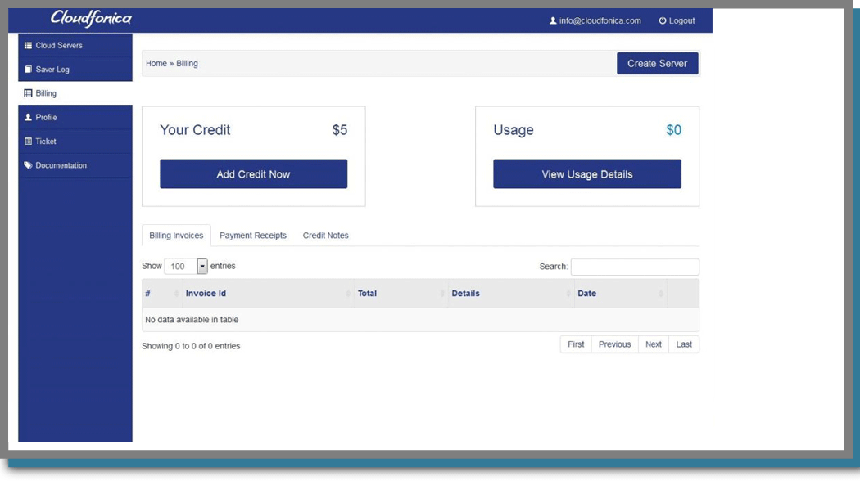This screenshot has height=481, width=860.
Task: Sort by Date column arrows
Action: click(661, 294)
